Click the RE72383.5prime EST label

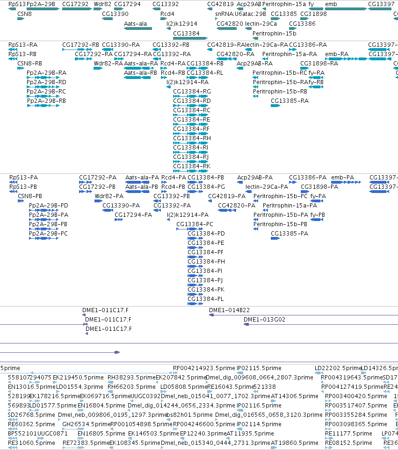point(86,443)
